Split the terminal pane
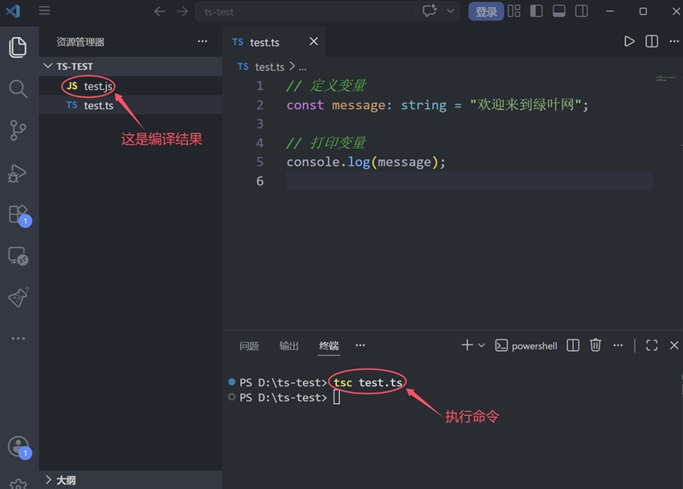The height and width of the screenshot is (489, 683). pyautogui.click(x=573, y=345)
